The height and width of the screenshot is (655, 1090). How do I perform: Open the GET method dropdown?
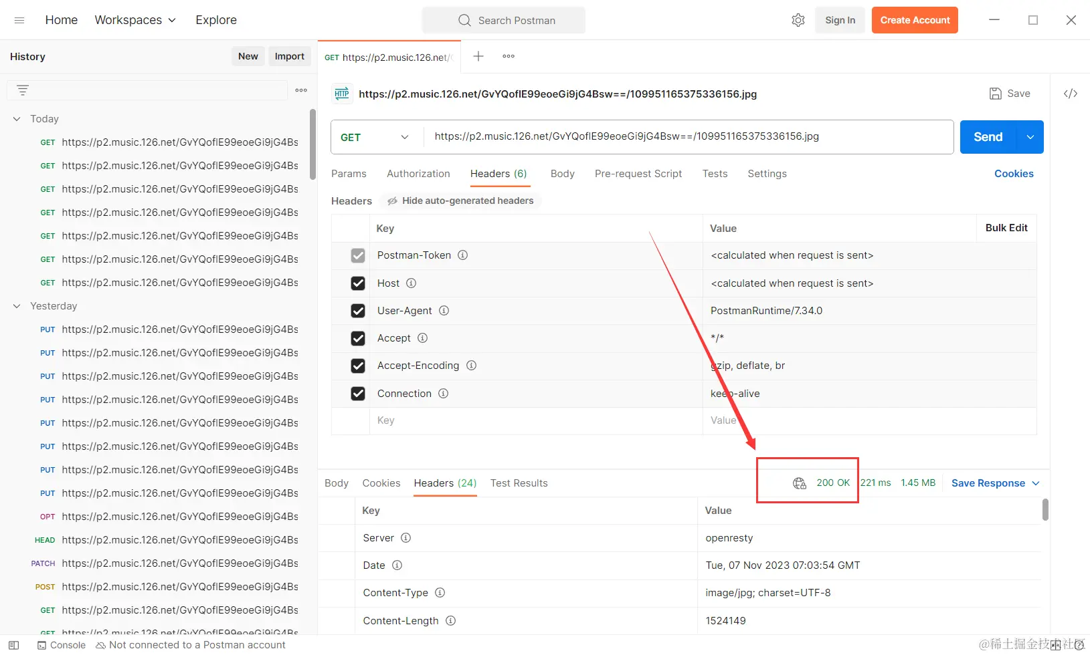click(377, 137)
